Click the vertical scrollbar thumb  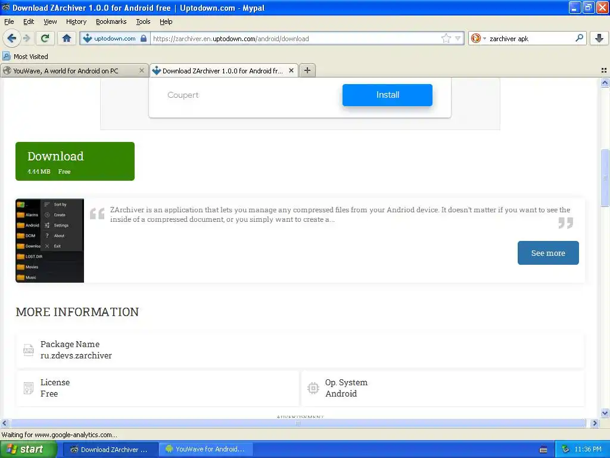(605, 178)
